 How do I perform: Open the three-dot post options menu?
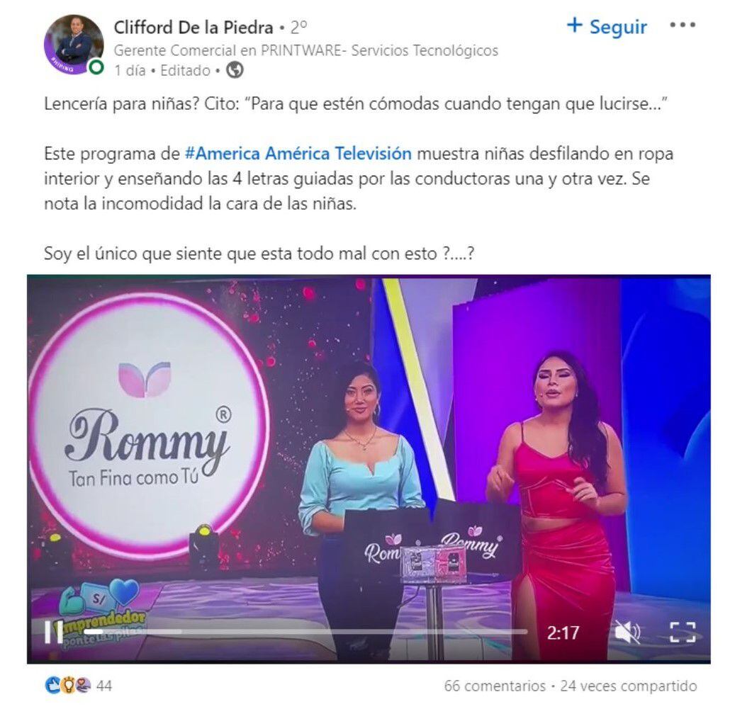click(x=683, y=25)
